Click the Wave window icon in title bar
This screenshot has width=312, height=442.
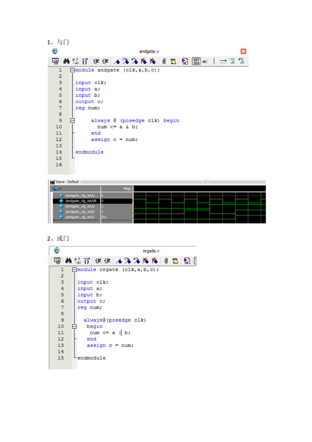pos(52,182)
